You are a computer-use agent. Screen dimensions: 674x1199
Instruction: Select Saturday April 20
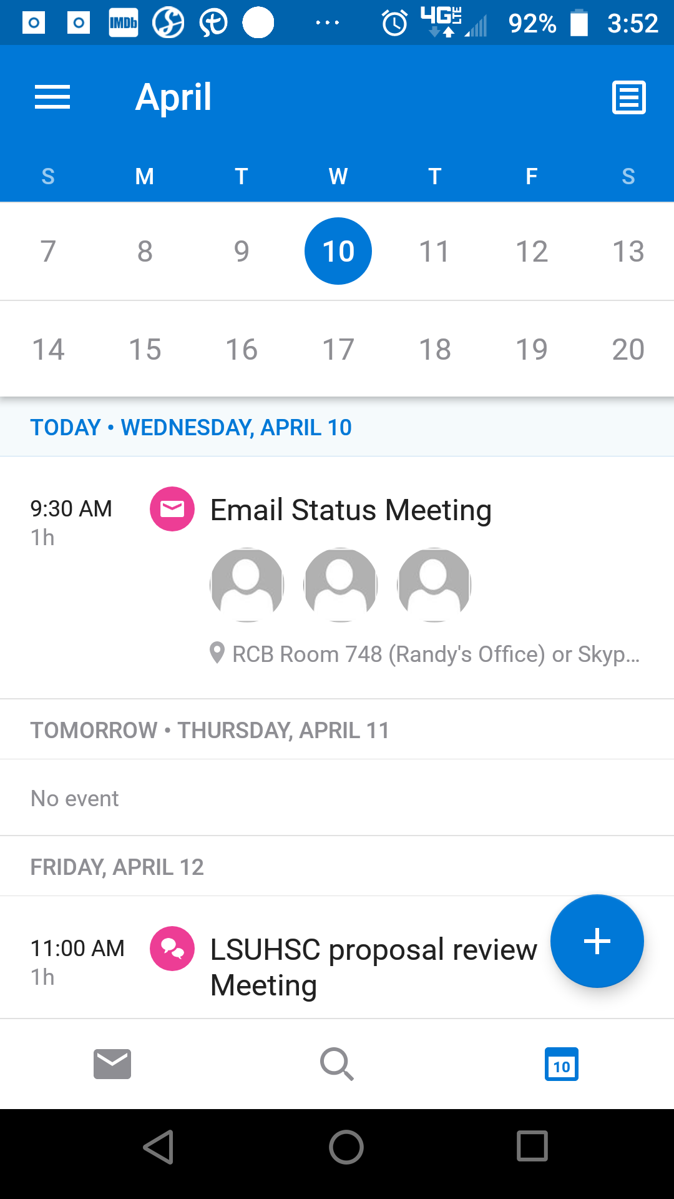[x=628, y=349]
